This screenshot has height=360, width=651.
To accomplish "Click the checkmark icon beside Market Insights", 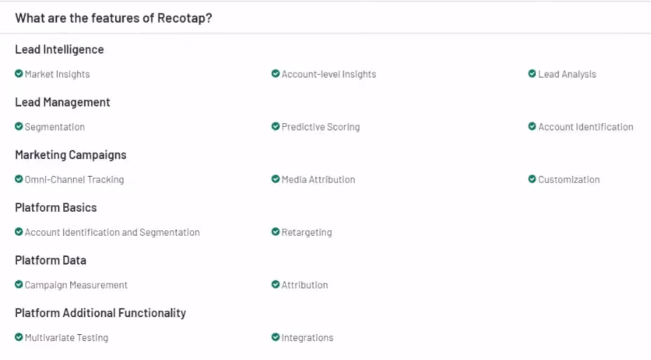I will pyautogui.click(x=19, y=74).
